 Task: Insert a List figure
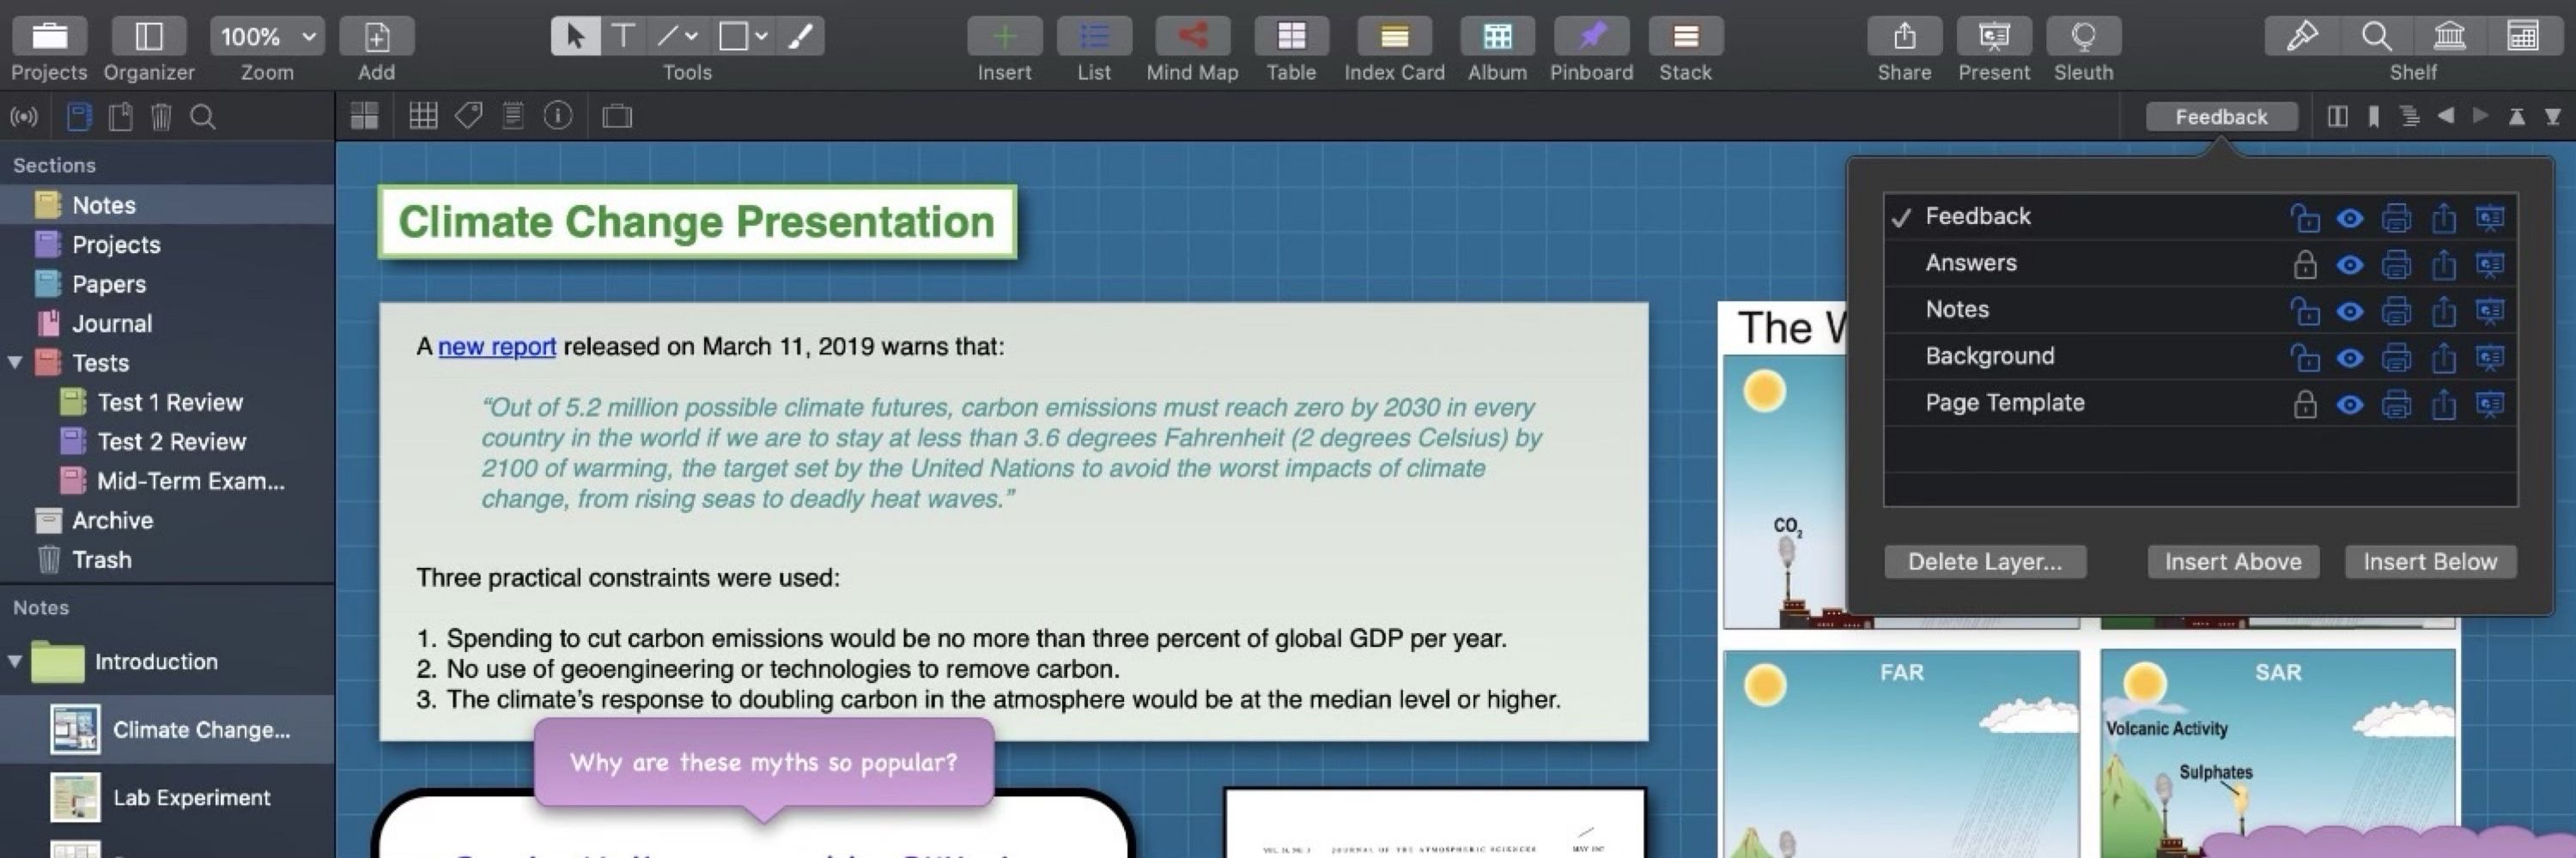[x=1094, y=37]
